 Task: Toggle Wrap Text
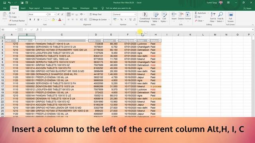tap(96, 14)
